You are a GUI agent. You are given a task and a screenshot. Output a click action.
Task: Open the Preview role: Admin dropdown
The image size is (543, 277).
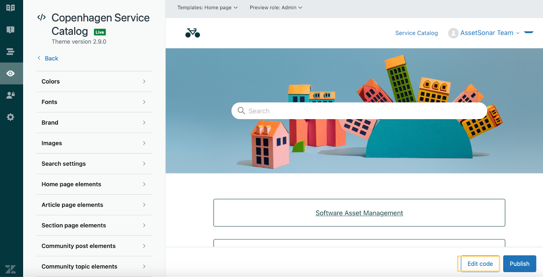[276, 7]
